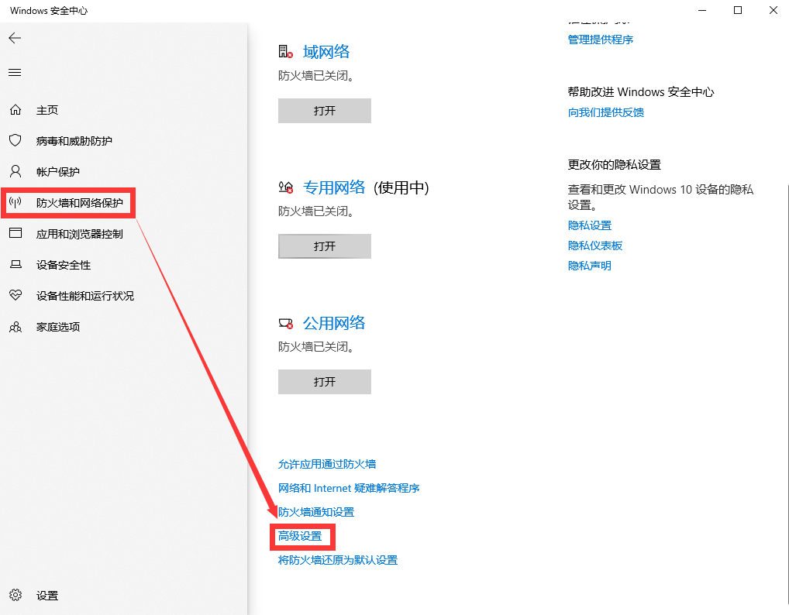The width and height of the screenshot is (789, 615).
Task: Maximize the Windows 安全中心 window
Action: (738, 10)
